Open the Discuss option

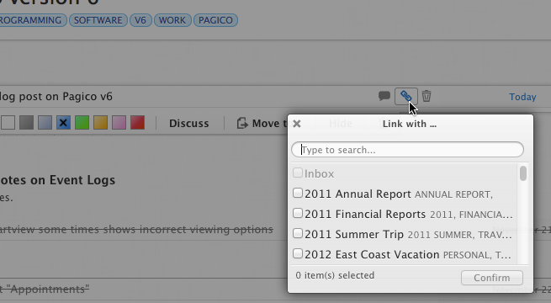click(189, 124)
